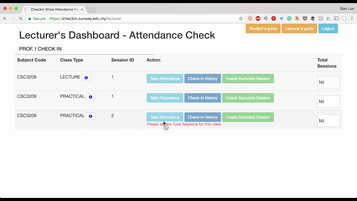Show info for PRACTICAL session 1

(90, 97)
